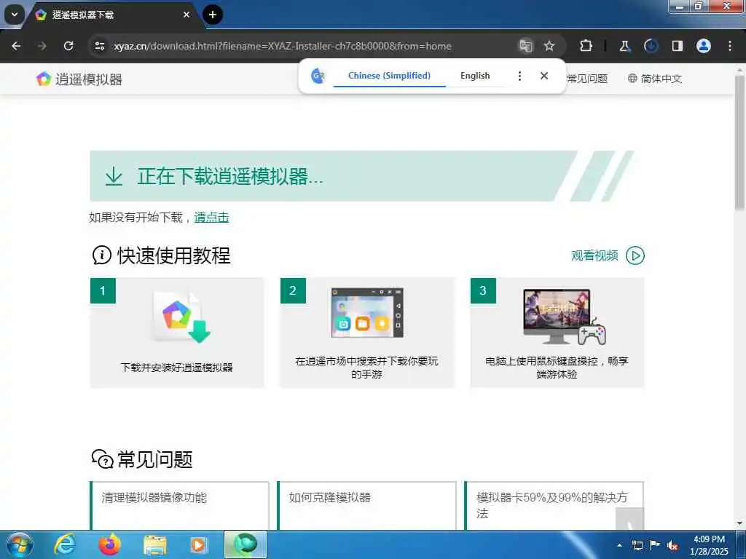Go back to the previous page
Image resolution: width=746 pixels, height=559 pixels.
pos(16,46)
